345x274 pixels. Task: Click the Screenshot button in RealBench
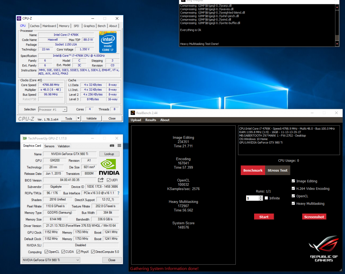pyautogui.click(x=314, y=217)
